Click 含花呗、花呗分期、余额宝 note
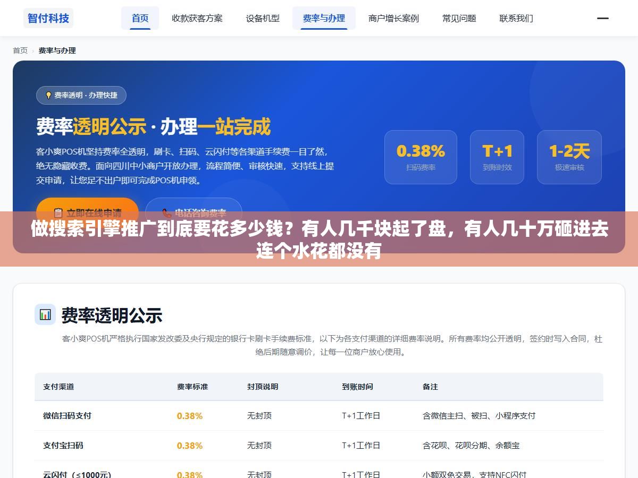 [471, 446]
